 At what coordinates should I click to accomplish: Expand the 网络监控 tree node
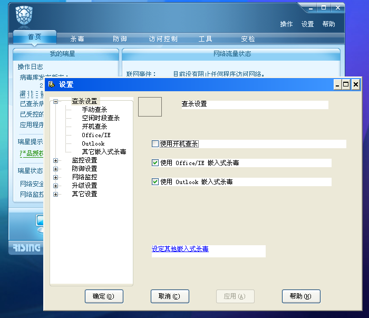click(x=55, y=177)
